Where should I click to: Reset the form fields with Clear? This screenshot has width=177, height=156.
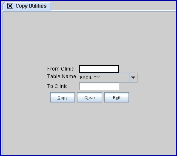(89, 97)
